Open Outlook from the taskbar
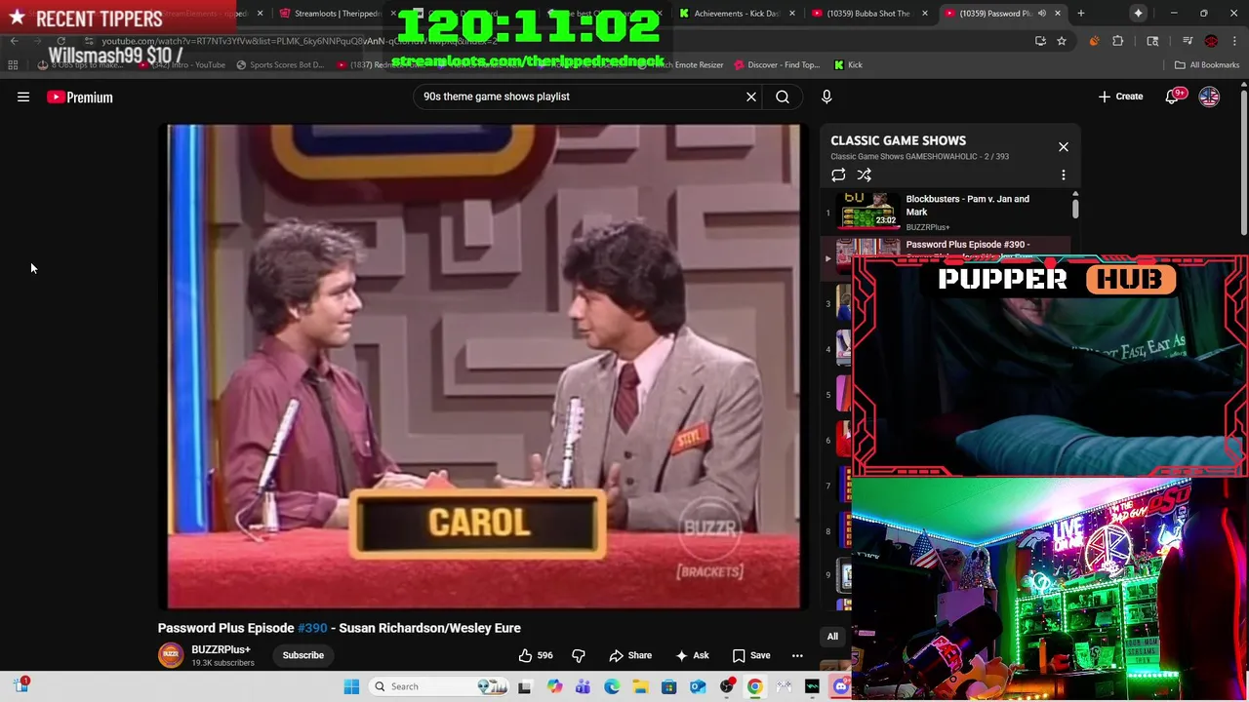1249x702 pixels. tap(698, 686)
